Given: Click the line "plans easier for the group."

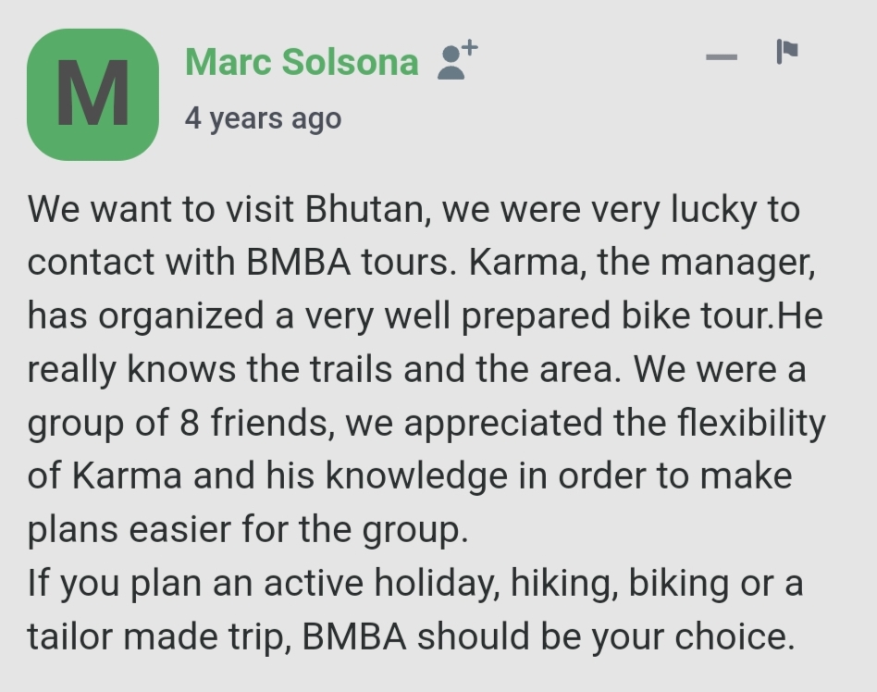Looking at the screenshot, I should tap(248, 530).
